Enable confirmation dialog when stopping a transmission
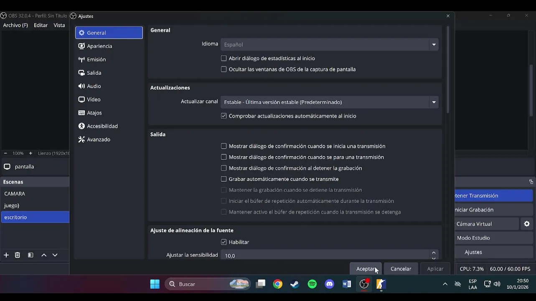The image size is (536, 301). (x=224, y=157)
